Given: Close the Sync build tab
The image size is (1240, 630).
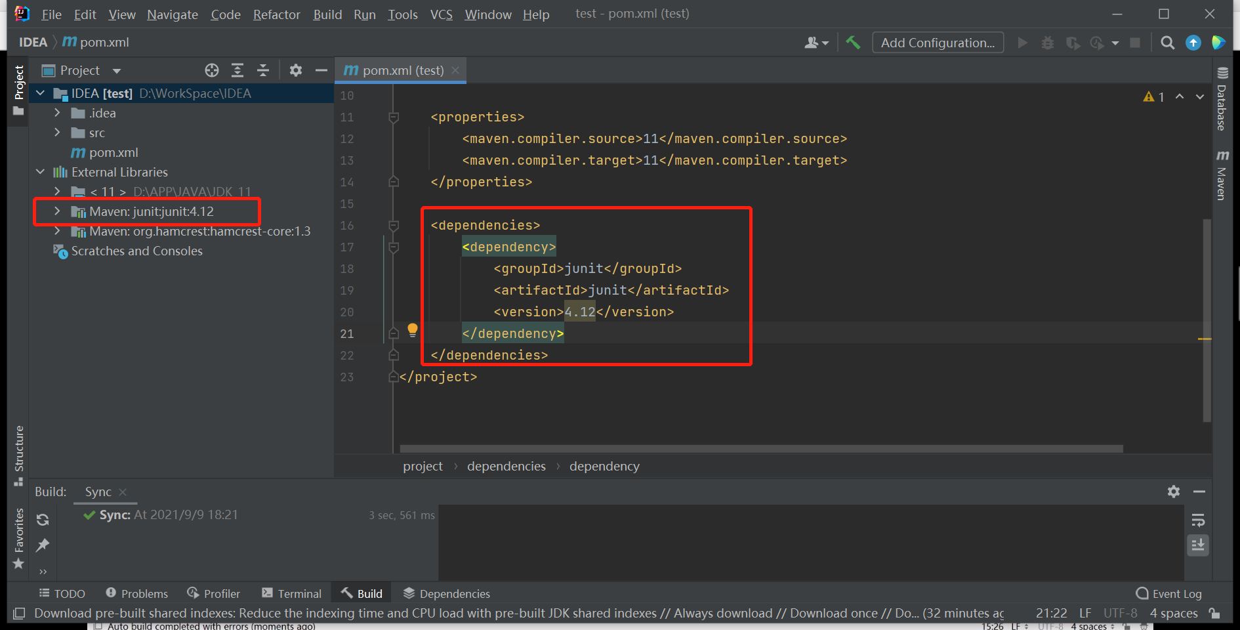Looking at the screenshot, I should tap(123, 492).
